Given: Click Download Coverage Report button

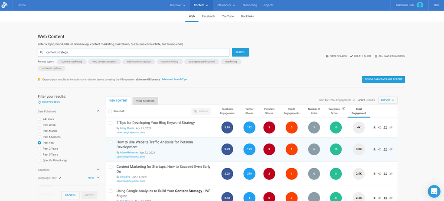Looking at the screenshot, I should click(383, 80).
